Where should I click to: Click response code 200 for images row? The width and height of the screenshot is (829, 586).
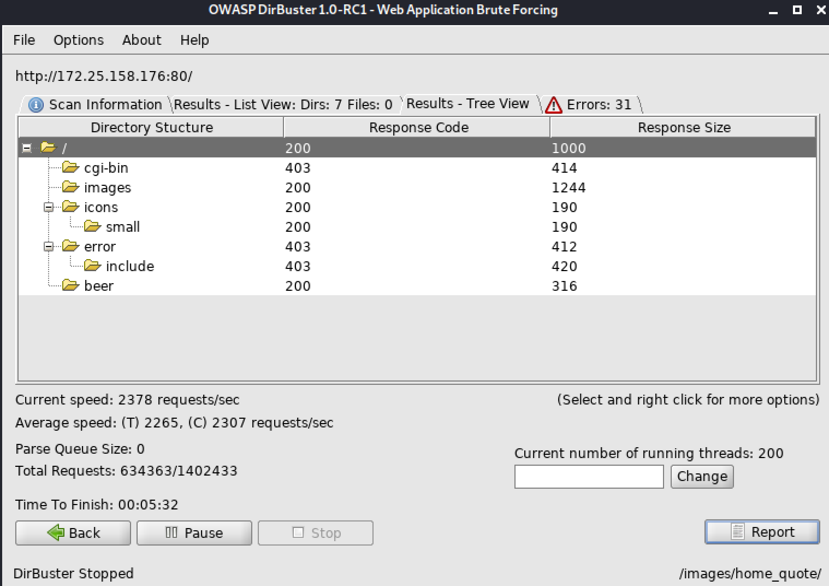pyautogui.click(x=298, y=187)
